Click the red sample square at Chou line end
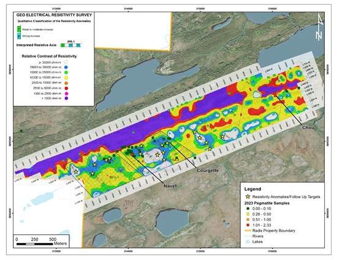337x260 pixels. [x=275, y=94]
